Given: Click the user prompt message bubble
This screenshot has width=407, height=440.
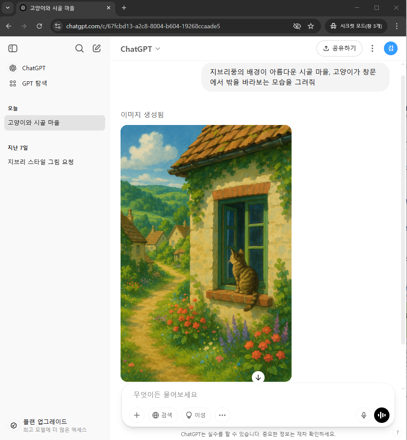Looking at the screenshot, I should pos(295,77).
